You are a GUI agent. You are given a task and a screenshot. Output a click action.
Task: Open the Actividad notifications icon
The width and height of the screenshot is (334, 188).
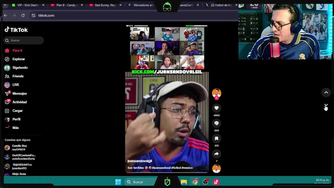coord(7,102)
